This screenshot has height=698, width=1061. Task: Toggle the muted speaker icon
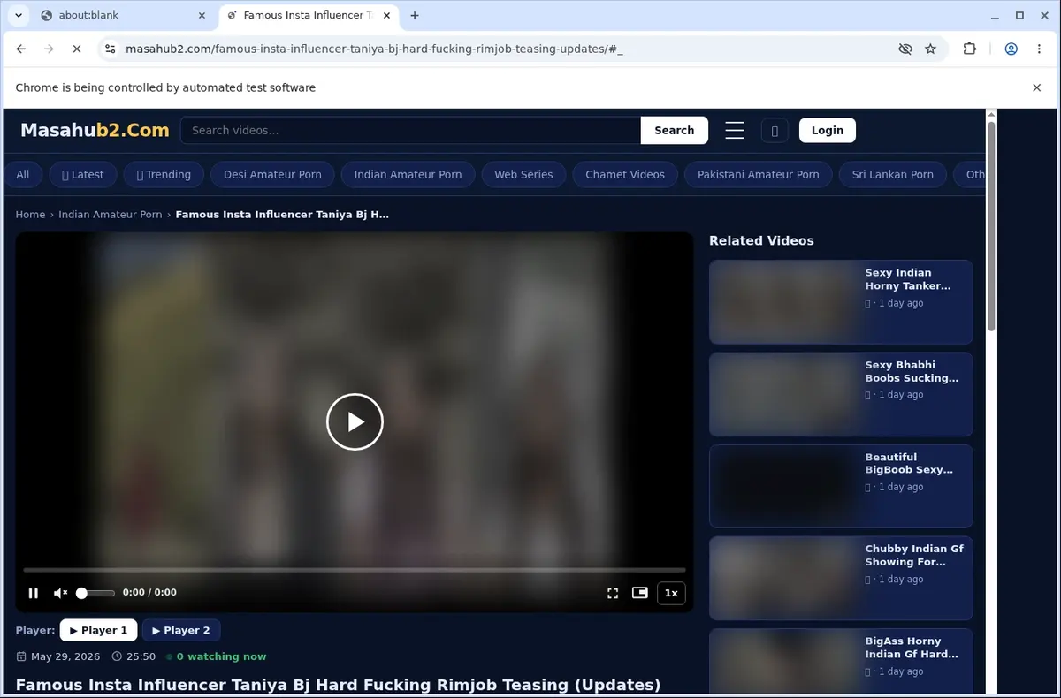coord(61,593)
